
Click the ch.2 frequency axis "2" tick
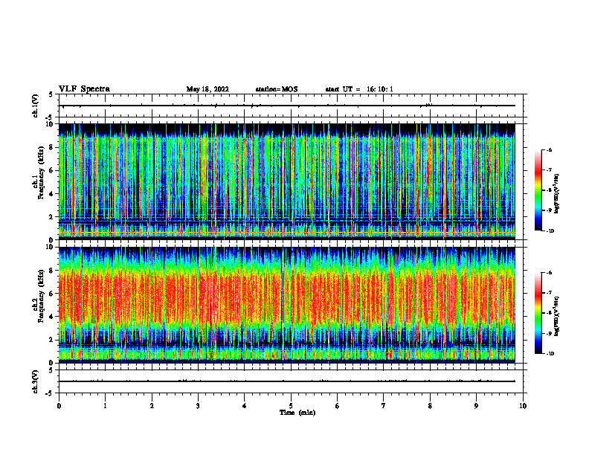point(52,340)
